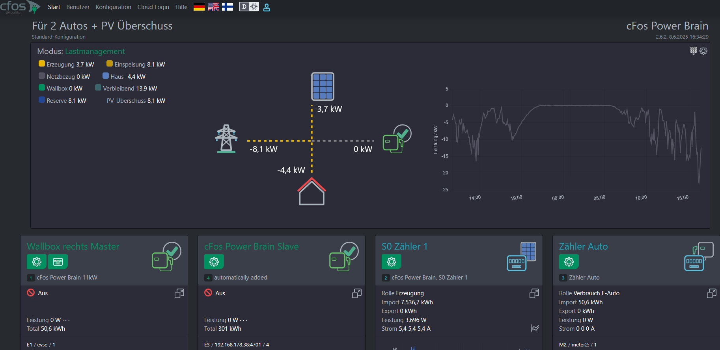720x350 pixels.
Task: Click Wallbox rechts Master charger status icon
Action: click(166, 256)
